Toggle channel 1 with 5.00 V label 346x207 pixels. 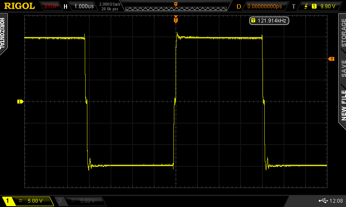[x=27, y=201]
